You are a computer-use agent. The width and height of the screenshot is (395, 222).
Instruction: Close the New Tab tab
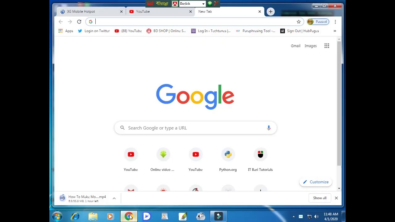260,12
